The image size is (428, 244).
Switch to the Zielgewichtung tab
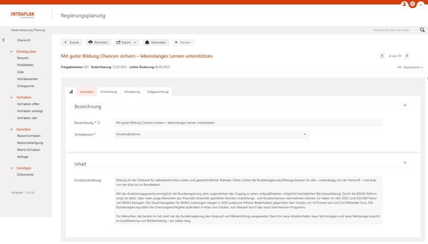pyautogui.click(x=158, y=91)
